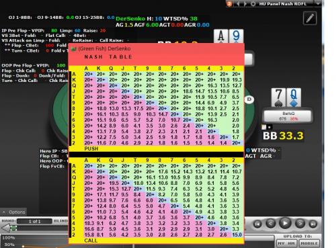Viewport: 336px width, 248px height.
Task: Upload hand to MY HM
Action: [286, 243]
